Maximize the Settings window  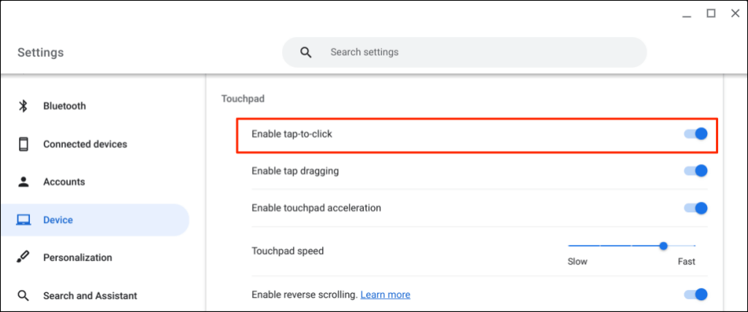711,13
